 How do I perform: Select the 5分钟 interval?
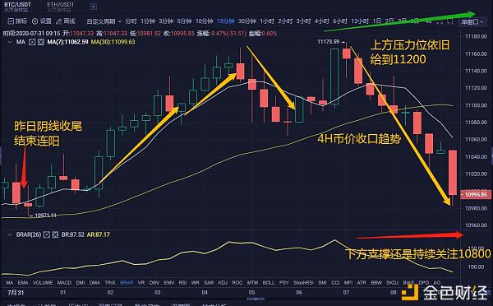pyautogui.click(x=184, y=21)
